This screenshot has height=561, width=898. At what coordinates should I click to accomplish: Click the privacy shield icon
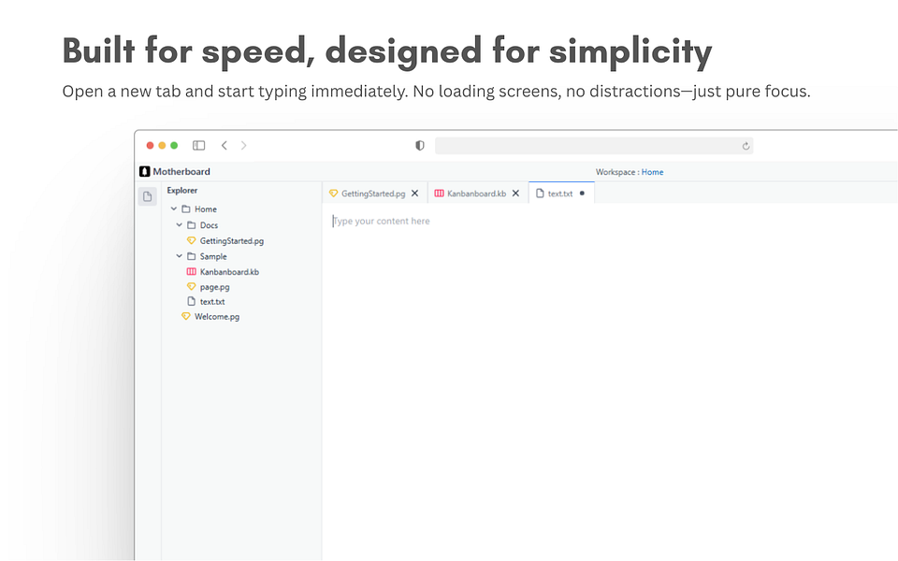(420, 146)
